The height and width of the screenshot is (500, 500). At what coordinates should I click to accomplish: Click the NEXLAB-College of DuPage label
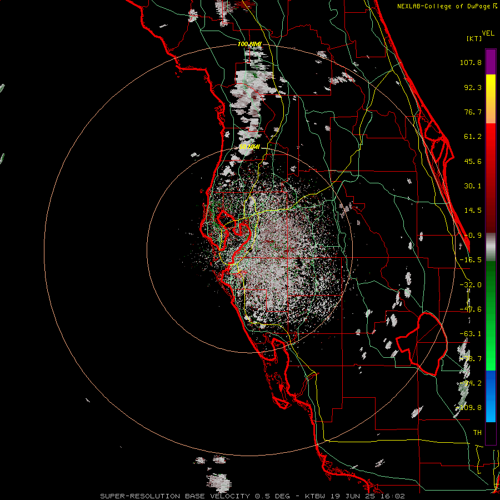pyautogui.click(x=447, y=6)
